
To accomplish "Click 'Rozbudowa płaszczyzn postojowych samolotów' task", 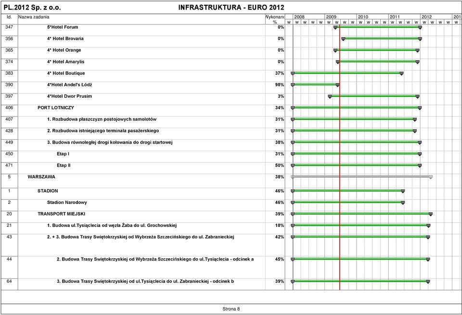I will (102, 119).
